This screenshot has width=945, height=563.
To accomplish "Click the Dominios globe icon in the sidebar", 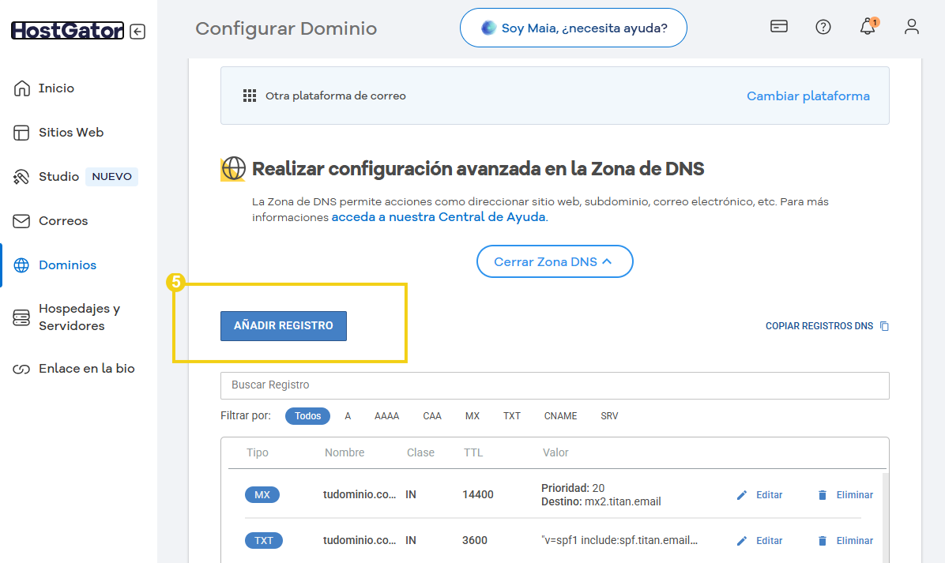I will [x=21, y=265].
